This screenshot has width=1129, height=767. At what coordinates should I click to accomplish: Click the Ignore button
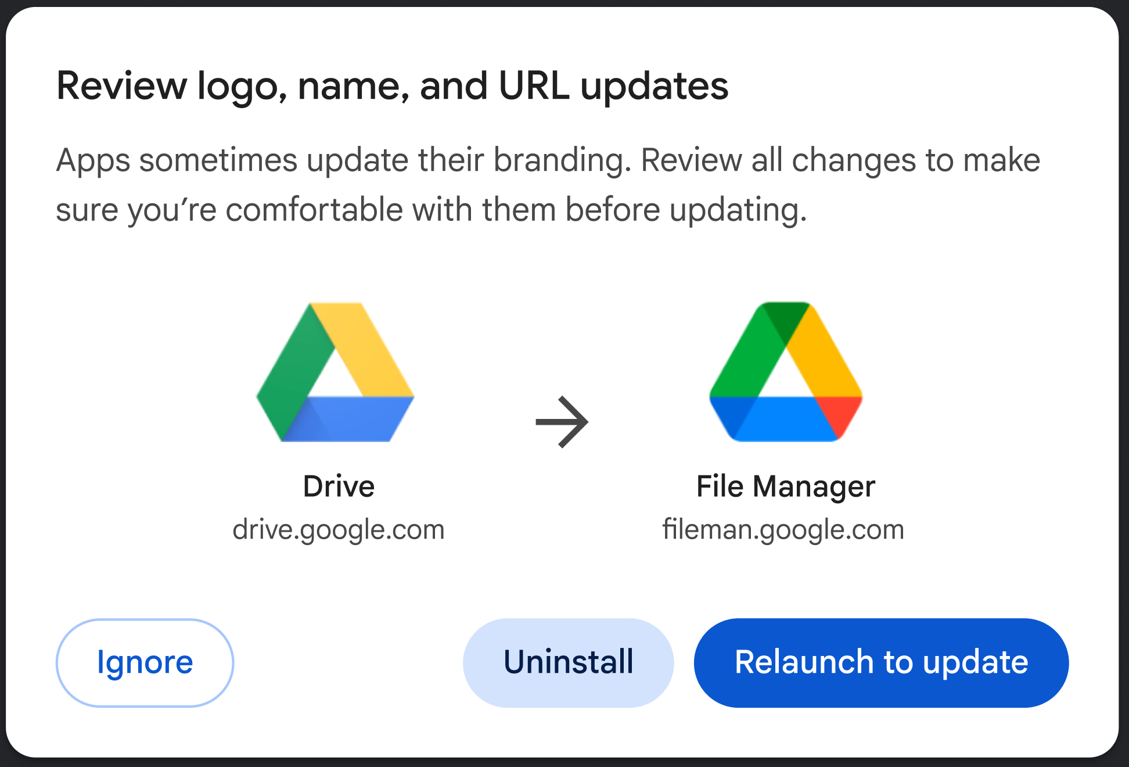145,662
